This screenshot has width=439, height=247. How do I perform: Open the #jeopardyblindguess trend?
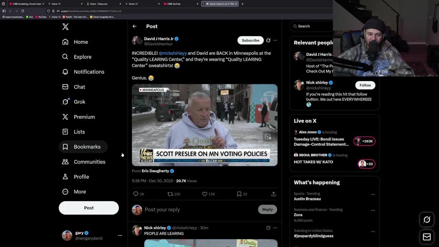(x=313, y=236)
